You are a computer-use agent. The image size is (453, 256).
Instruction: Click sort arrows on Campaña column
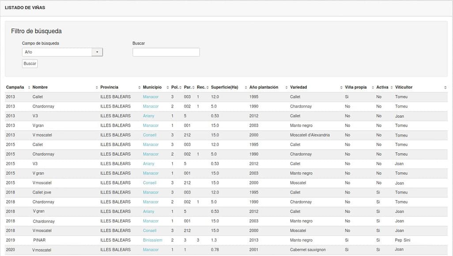pyautogui.click(x=29, y=87)
